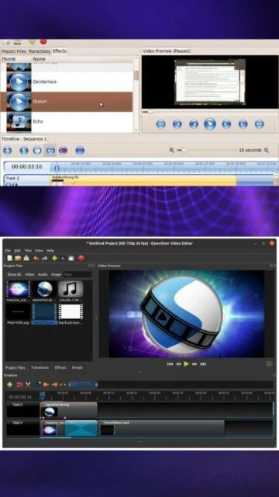Filter project files by Audio
The height and width of the screenshot is (497, 279).
click(x=43, y=274)
